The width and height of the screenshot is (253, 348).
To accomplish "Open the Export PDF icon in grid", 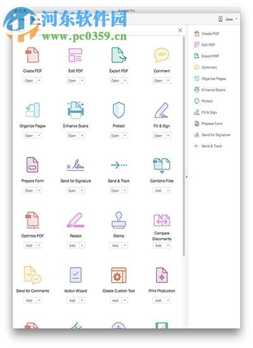I will coord(119,55).
